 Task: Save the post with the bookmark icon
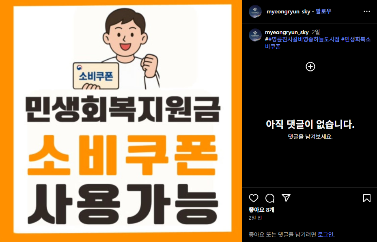(x=367, y=198)
